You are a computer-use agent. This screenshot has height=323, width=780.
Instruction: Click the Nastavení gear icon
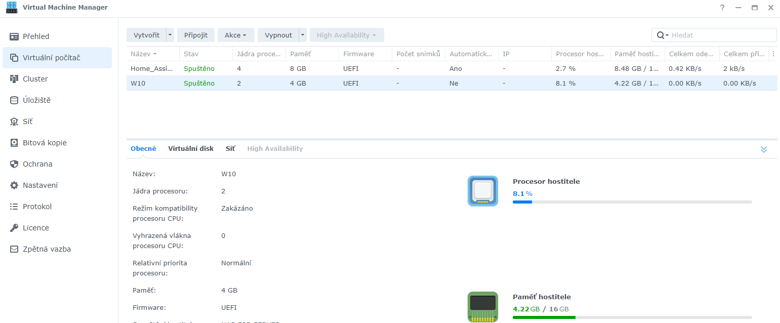[x=14, y=185]
